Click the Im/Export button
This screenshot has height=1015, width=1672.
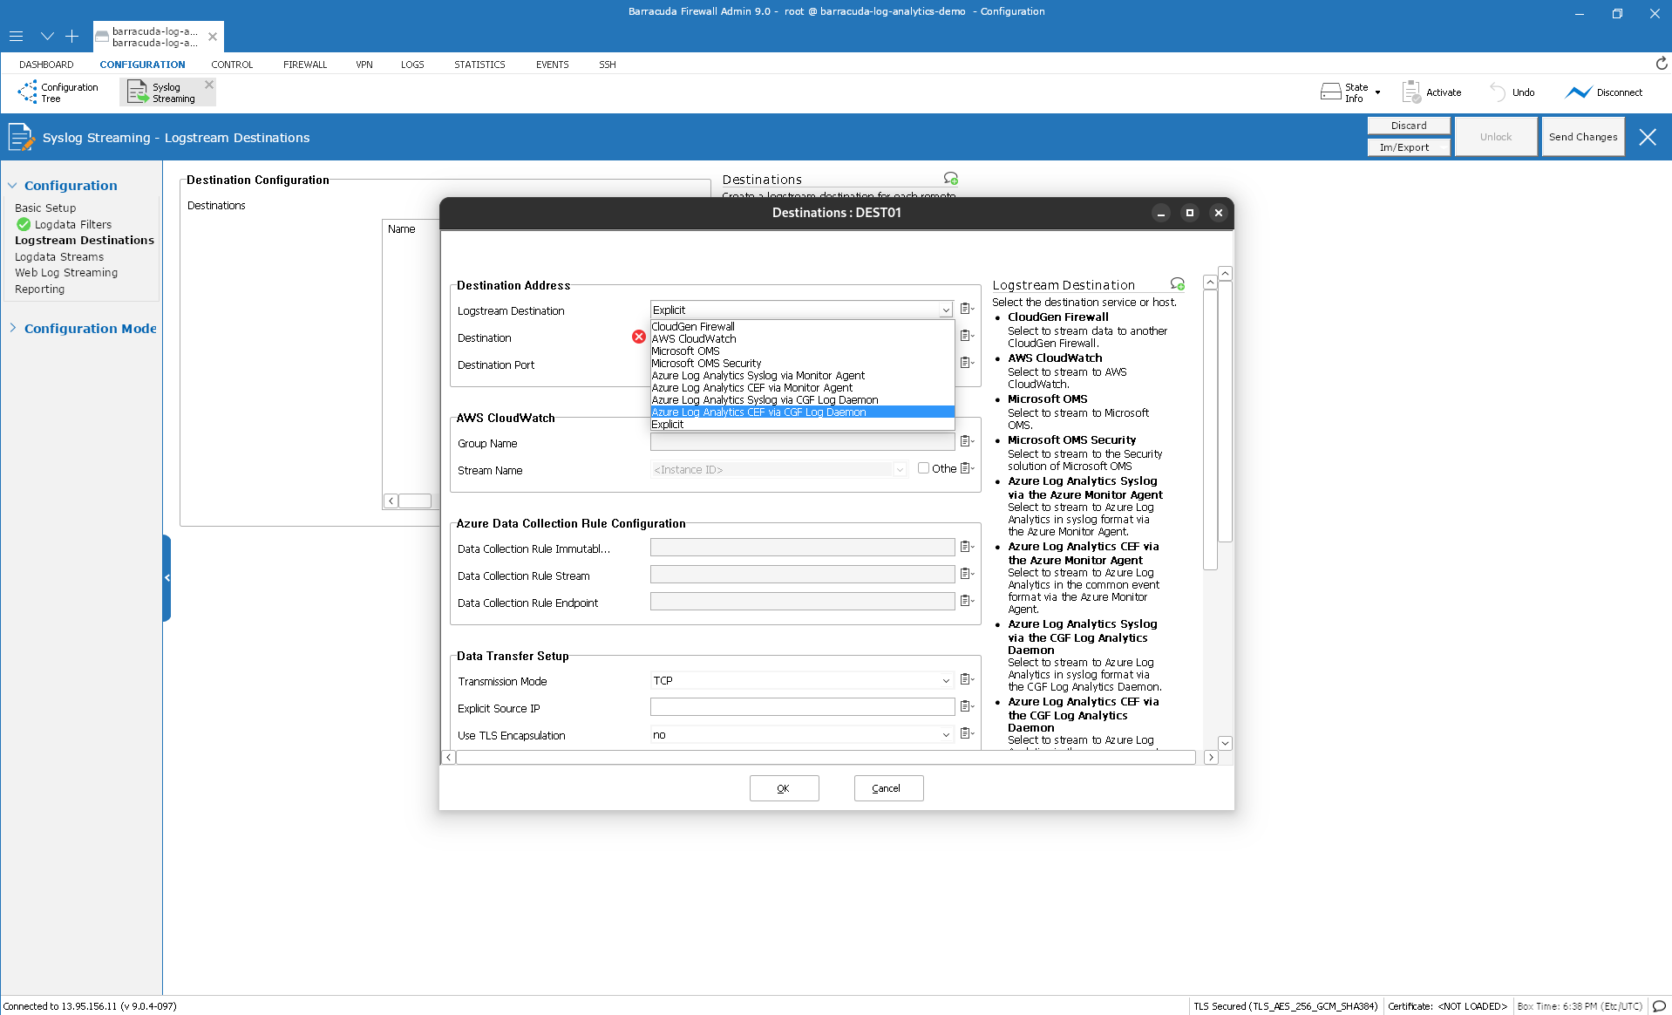(x=1409, y=147)
